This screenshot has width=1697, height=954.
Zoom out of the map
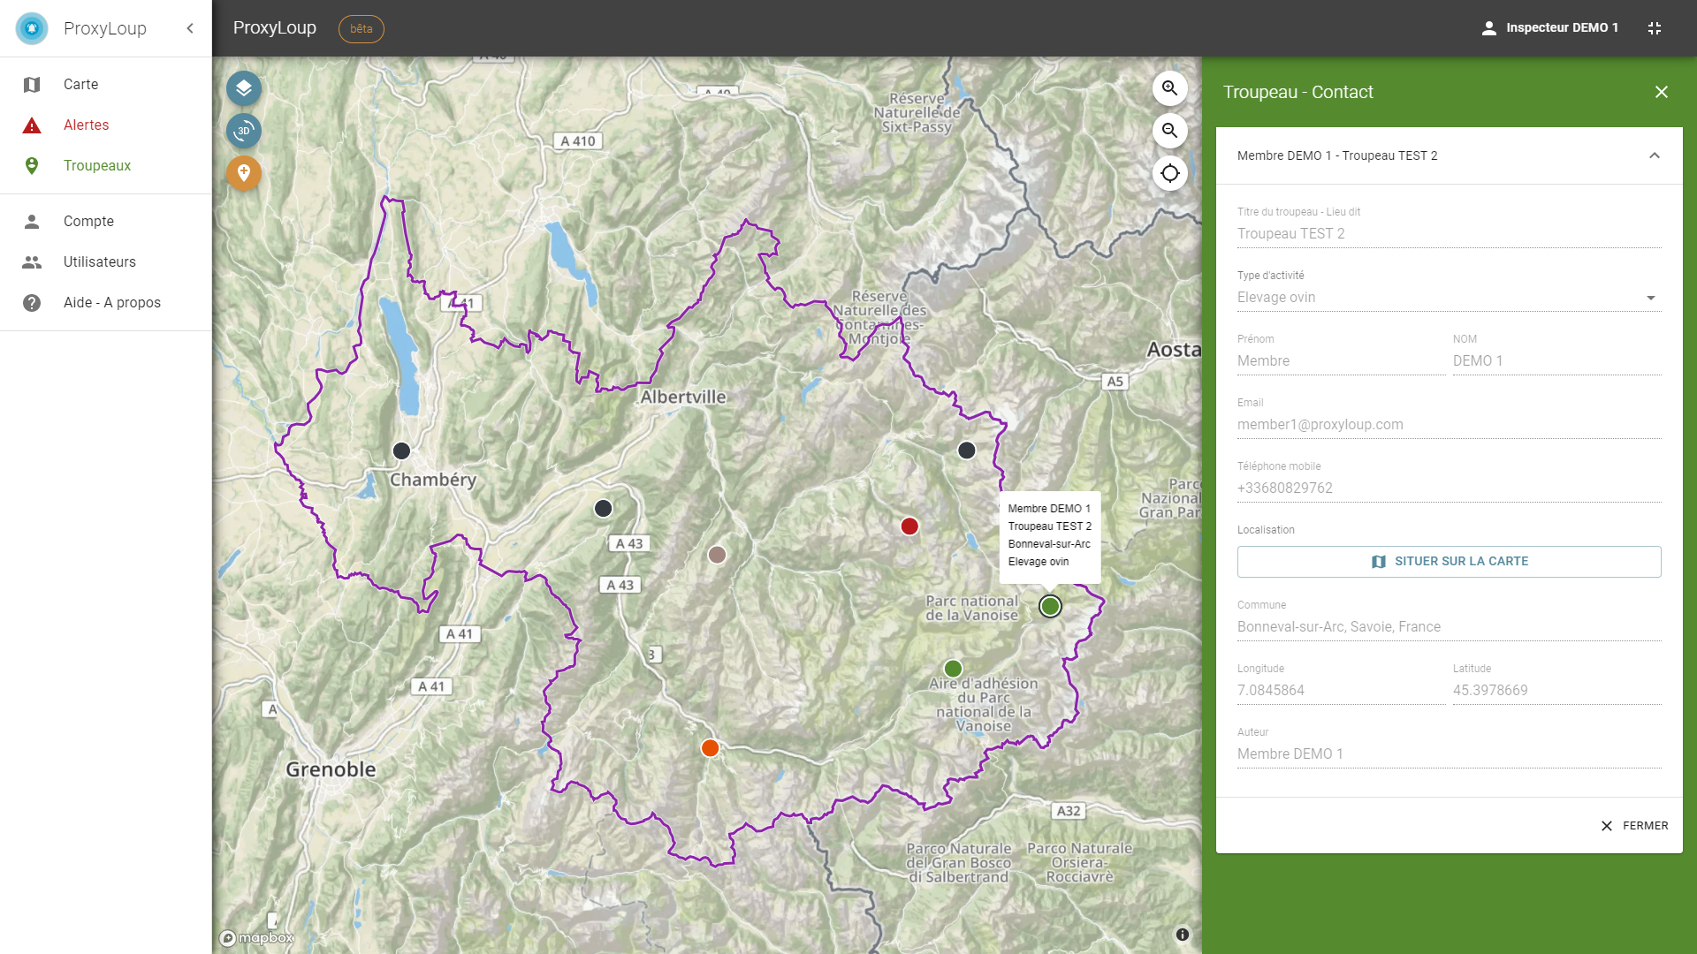(1170, 131)
